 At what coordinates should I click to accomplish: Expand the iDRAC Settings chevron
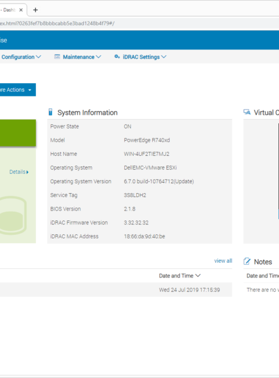pyautogui.click(x=164, y=57)
